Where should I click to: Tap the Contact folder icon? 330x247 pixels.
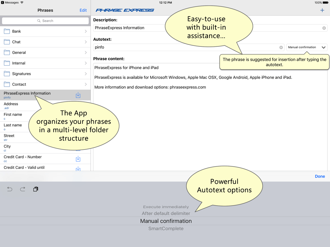point(7,84)
